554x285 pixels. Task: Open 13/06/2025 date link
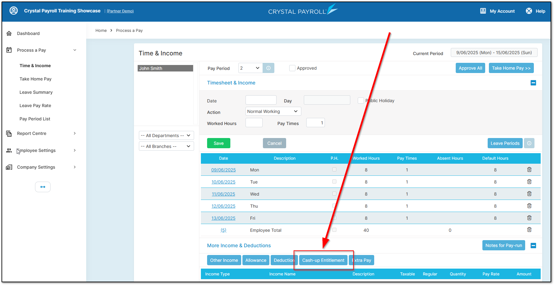[x=224, y=218]
